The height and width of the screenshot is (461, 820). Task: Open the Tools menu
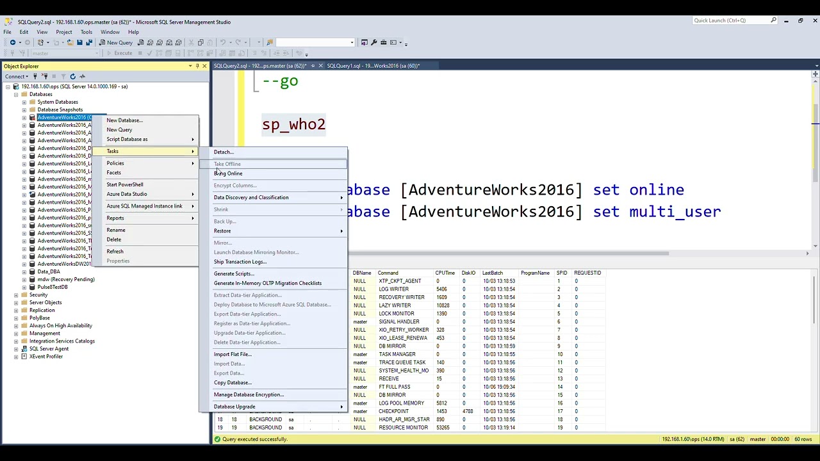pyautogui.click(x=86, y=32)
